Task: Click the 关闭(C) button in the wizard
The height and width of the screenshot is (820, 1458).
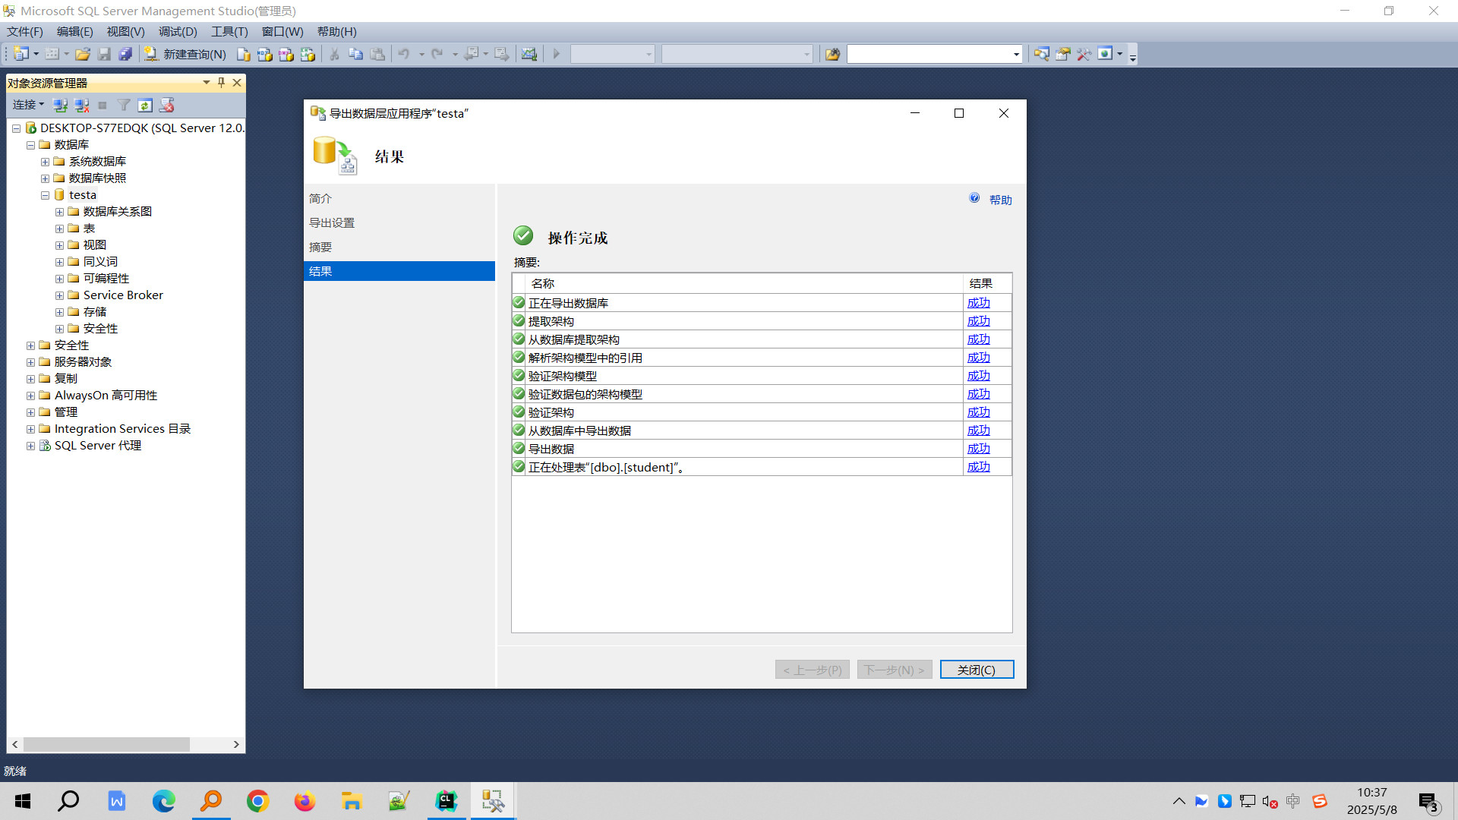Action: [977, 669]
